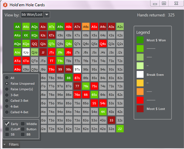The height and width of the screenshot is (149, 184).
Task: Enable the Middle position checkbox
Action: [x=23, y=124]
